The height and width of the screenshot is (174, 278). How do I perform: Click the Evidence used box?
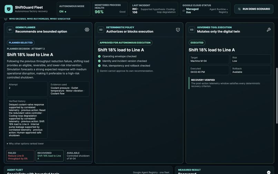(69, 89)
